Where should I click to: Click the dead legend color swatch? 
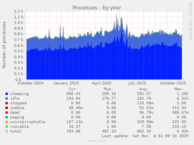point(7,113)
